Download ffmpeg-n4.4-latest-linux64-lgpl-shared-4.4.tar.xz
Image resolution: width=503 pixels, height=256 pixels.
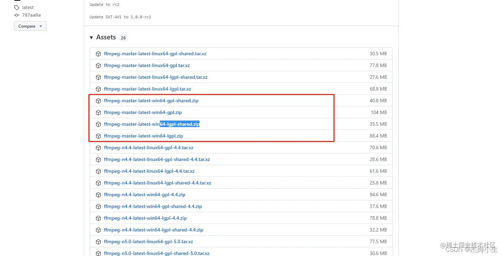coord(157,183)
